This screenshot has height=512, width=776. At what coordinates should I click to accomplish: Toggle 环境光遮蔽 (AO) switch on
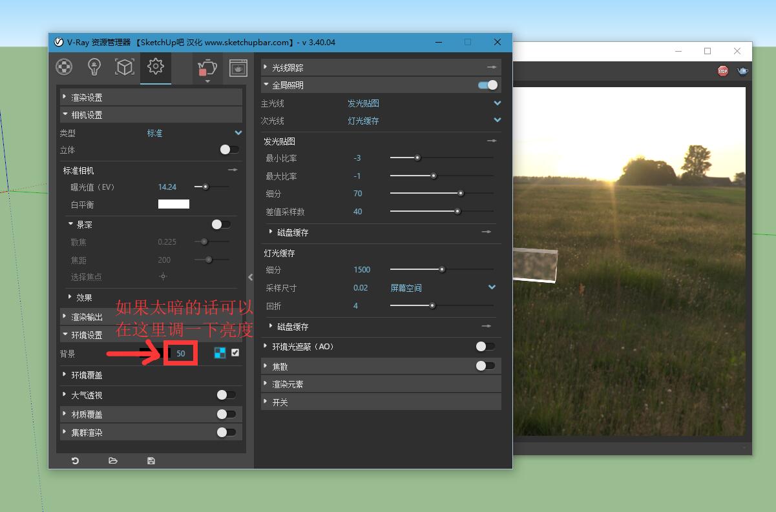tap(485, 347)
